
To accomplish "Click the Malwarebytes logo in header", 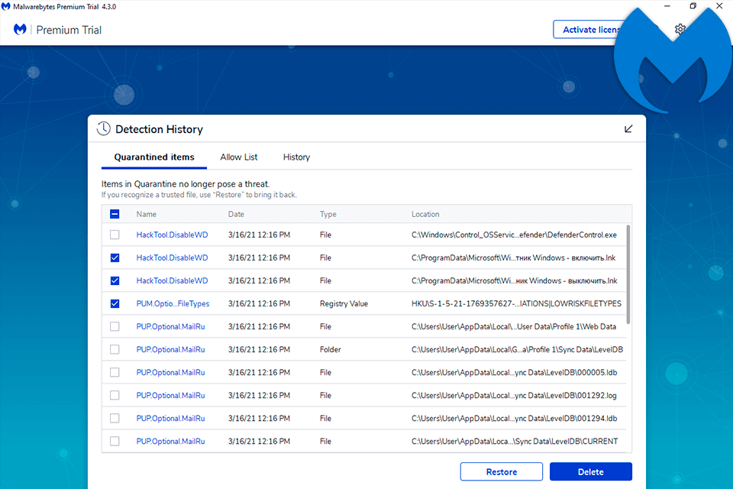I will pyautogui.click(x=21, y=30).
